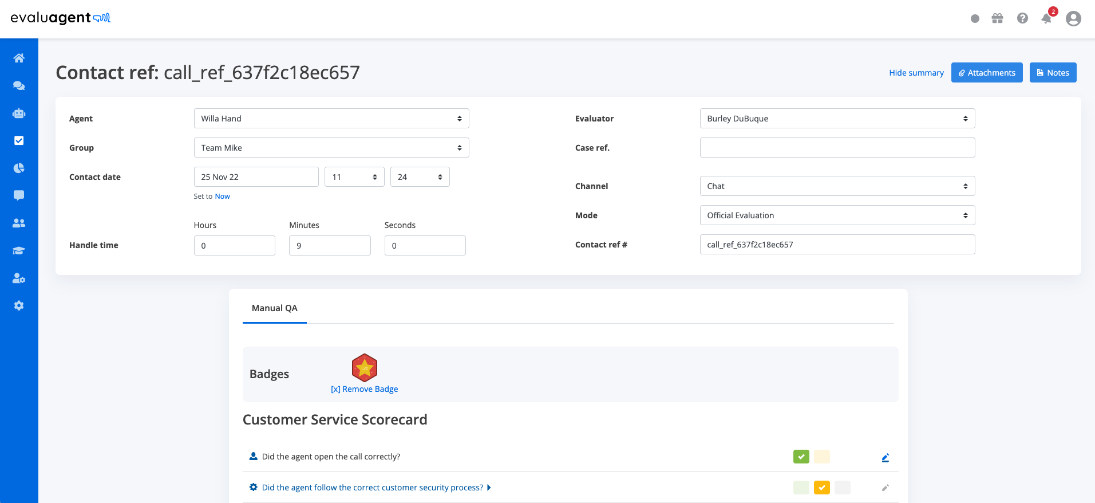Open the users group sidebar icon
1095x503 pixels.
(x=19, y=223)
